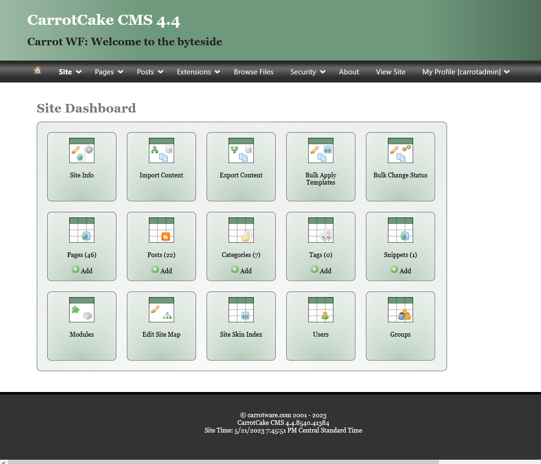
Task: Select the Pages menu label in nav bar
Action: (104, 72)
